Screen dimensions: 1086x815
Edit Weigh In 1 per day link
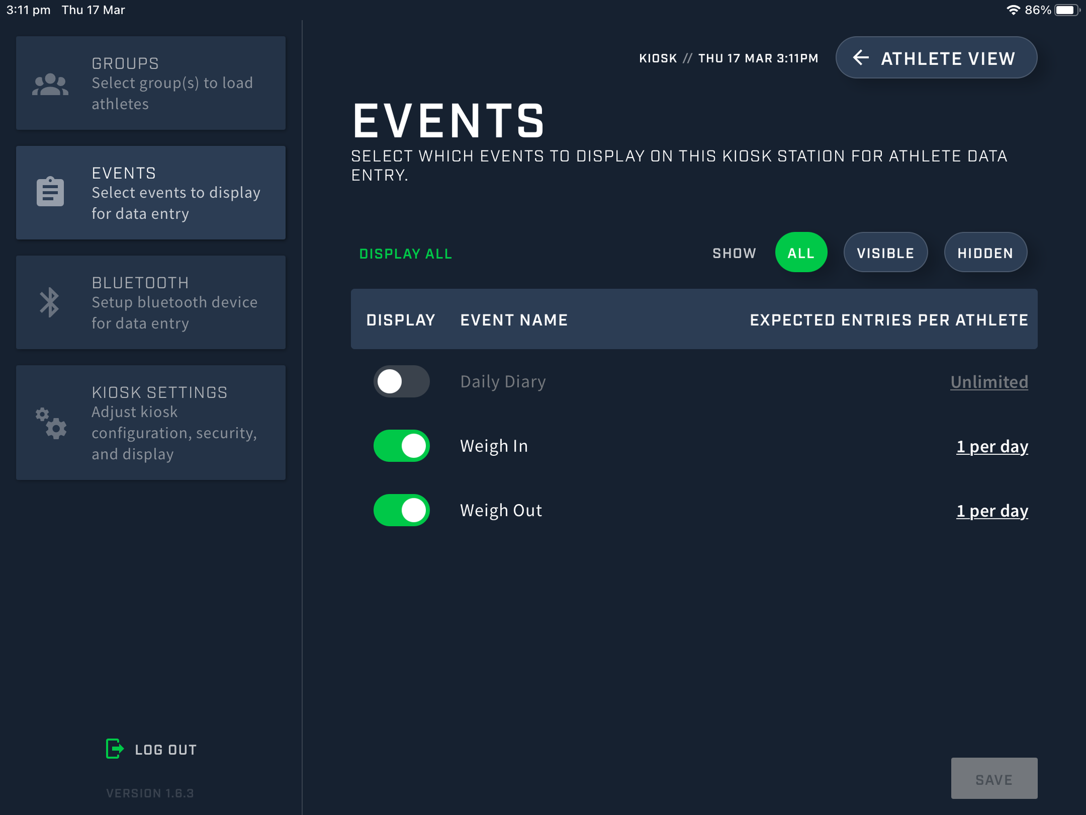pyautogui.click(x=992, y=446)
